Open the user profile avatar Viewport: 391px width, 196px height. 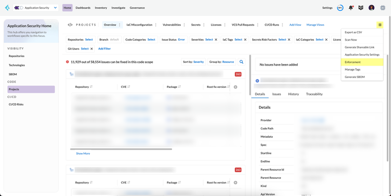pos(372,8)
